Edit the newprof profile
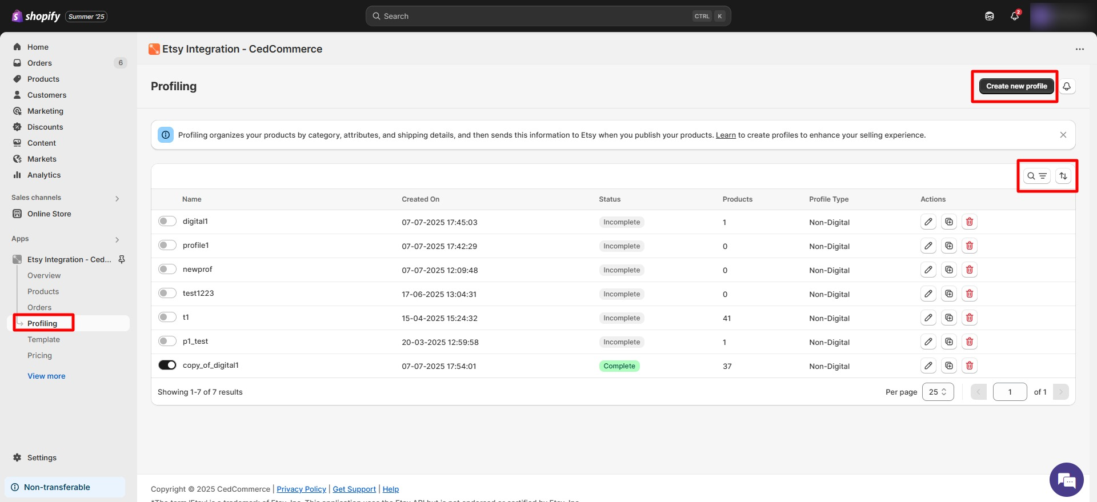 click(x=928, y=270)
